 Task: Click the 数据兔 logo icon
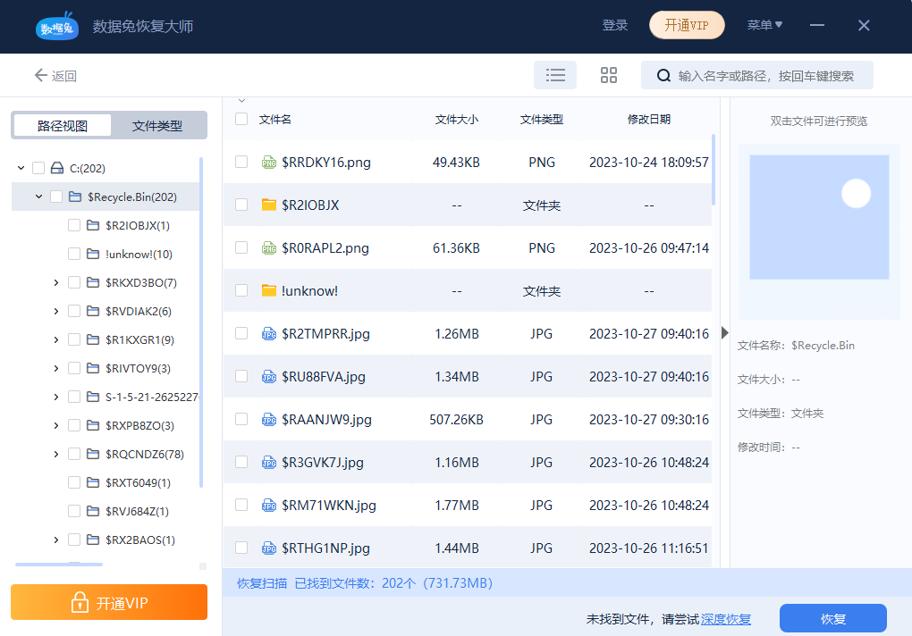click(56, 26)
